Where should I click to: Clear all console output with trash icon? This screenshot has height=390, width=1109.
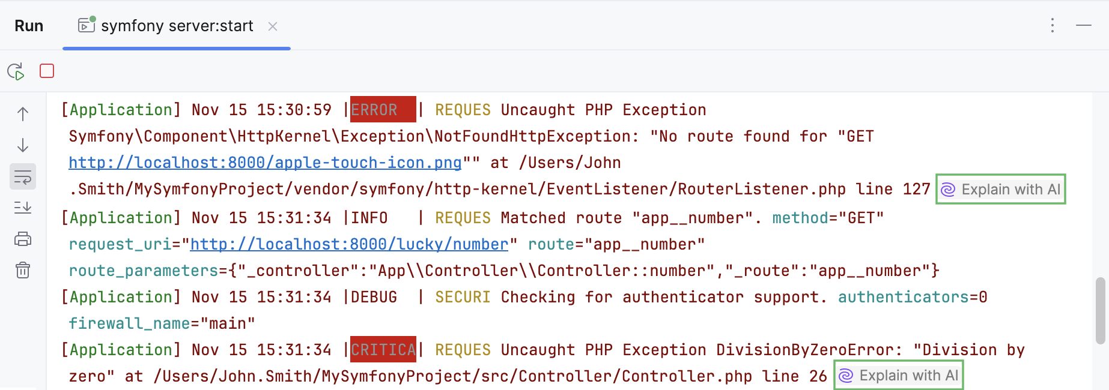[23, 270]
